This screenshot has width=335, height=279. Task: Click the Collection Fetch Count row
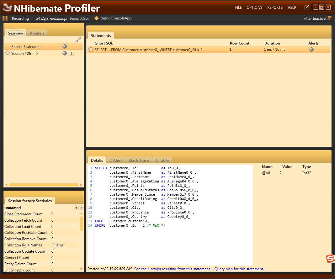coord(42,220)
